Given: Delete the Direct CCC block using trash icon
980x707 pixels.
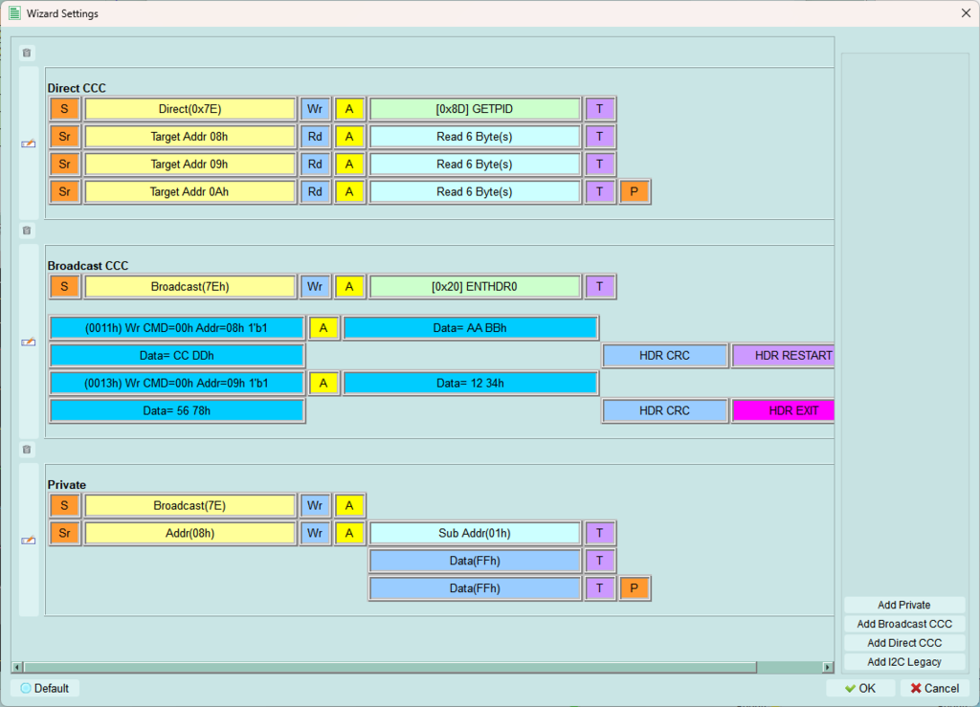Looking at the screenshot, I should (x=27, y=53).
